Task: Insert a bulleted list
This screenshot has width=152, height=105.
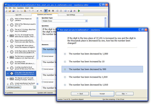Action: click(x=61, y=11)
